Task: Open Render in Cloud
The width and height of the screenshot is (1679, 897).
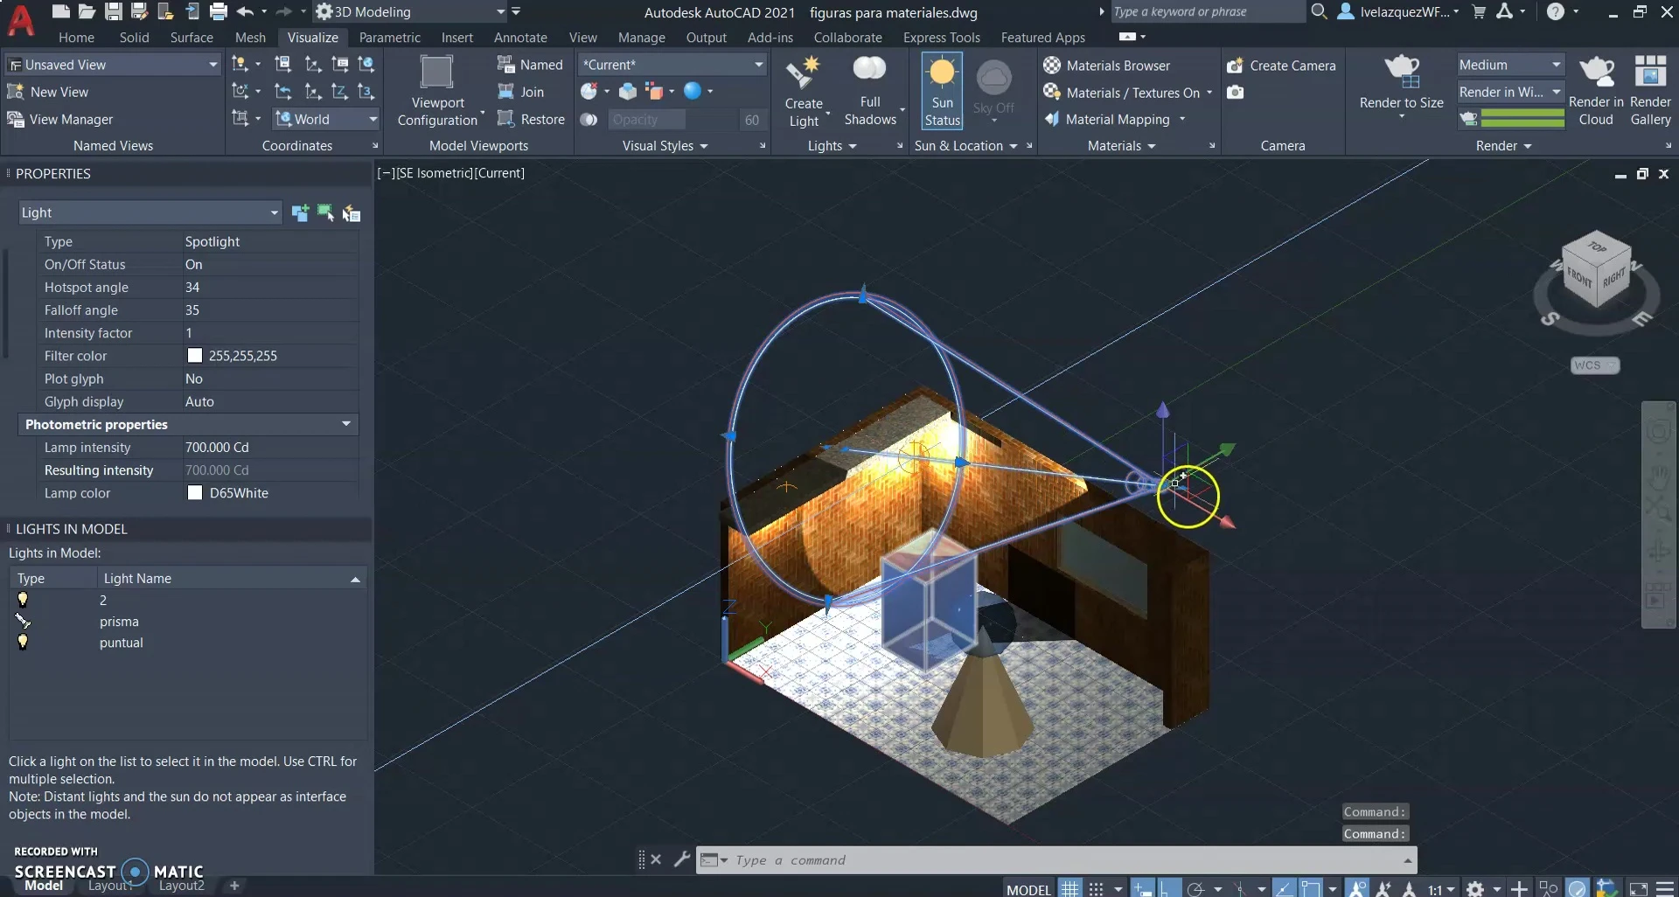Action: (x=1596, y=91)
